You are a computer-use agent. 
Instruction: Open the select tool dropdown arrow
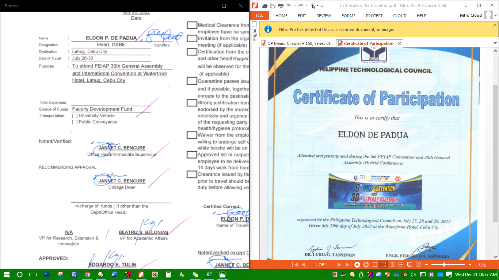pos(317,5)
